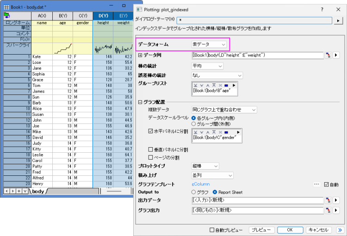Screen dimensions: 347x236
Task: Click blue select icon in 水平パネル list toolbar
Action: coord(226,132)
